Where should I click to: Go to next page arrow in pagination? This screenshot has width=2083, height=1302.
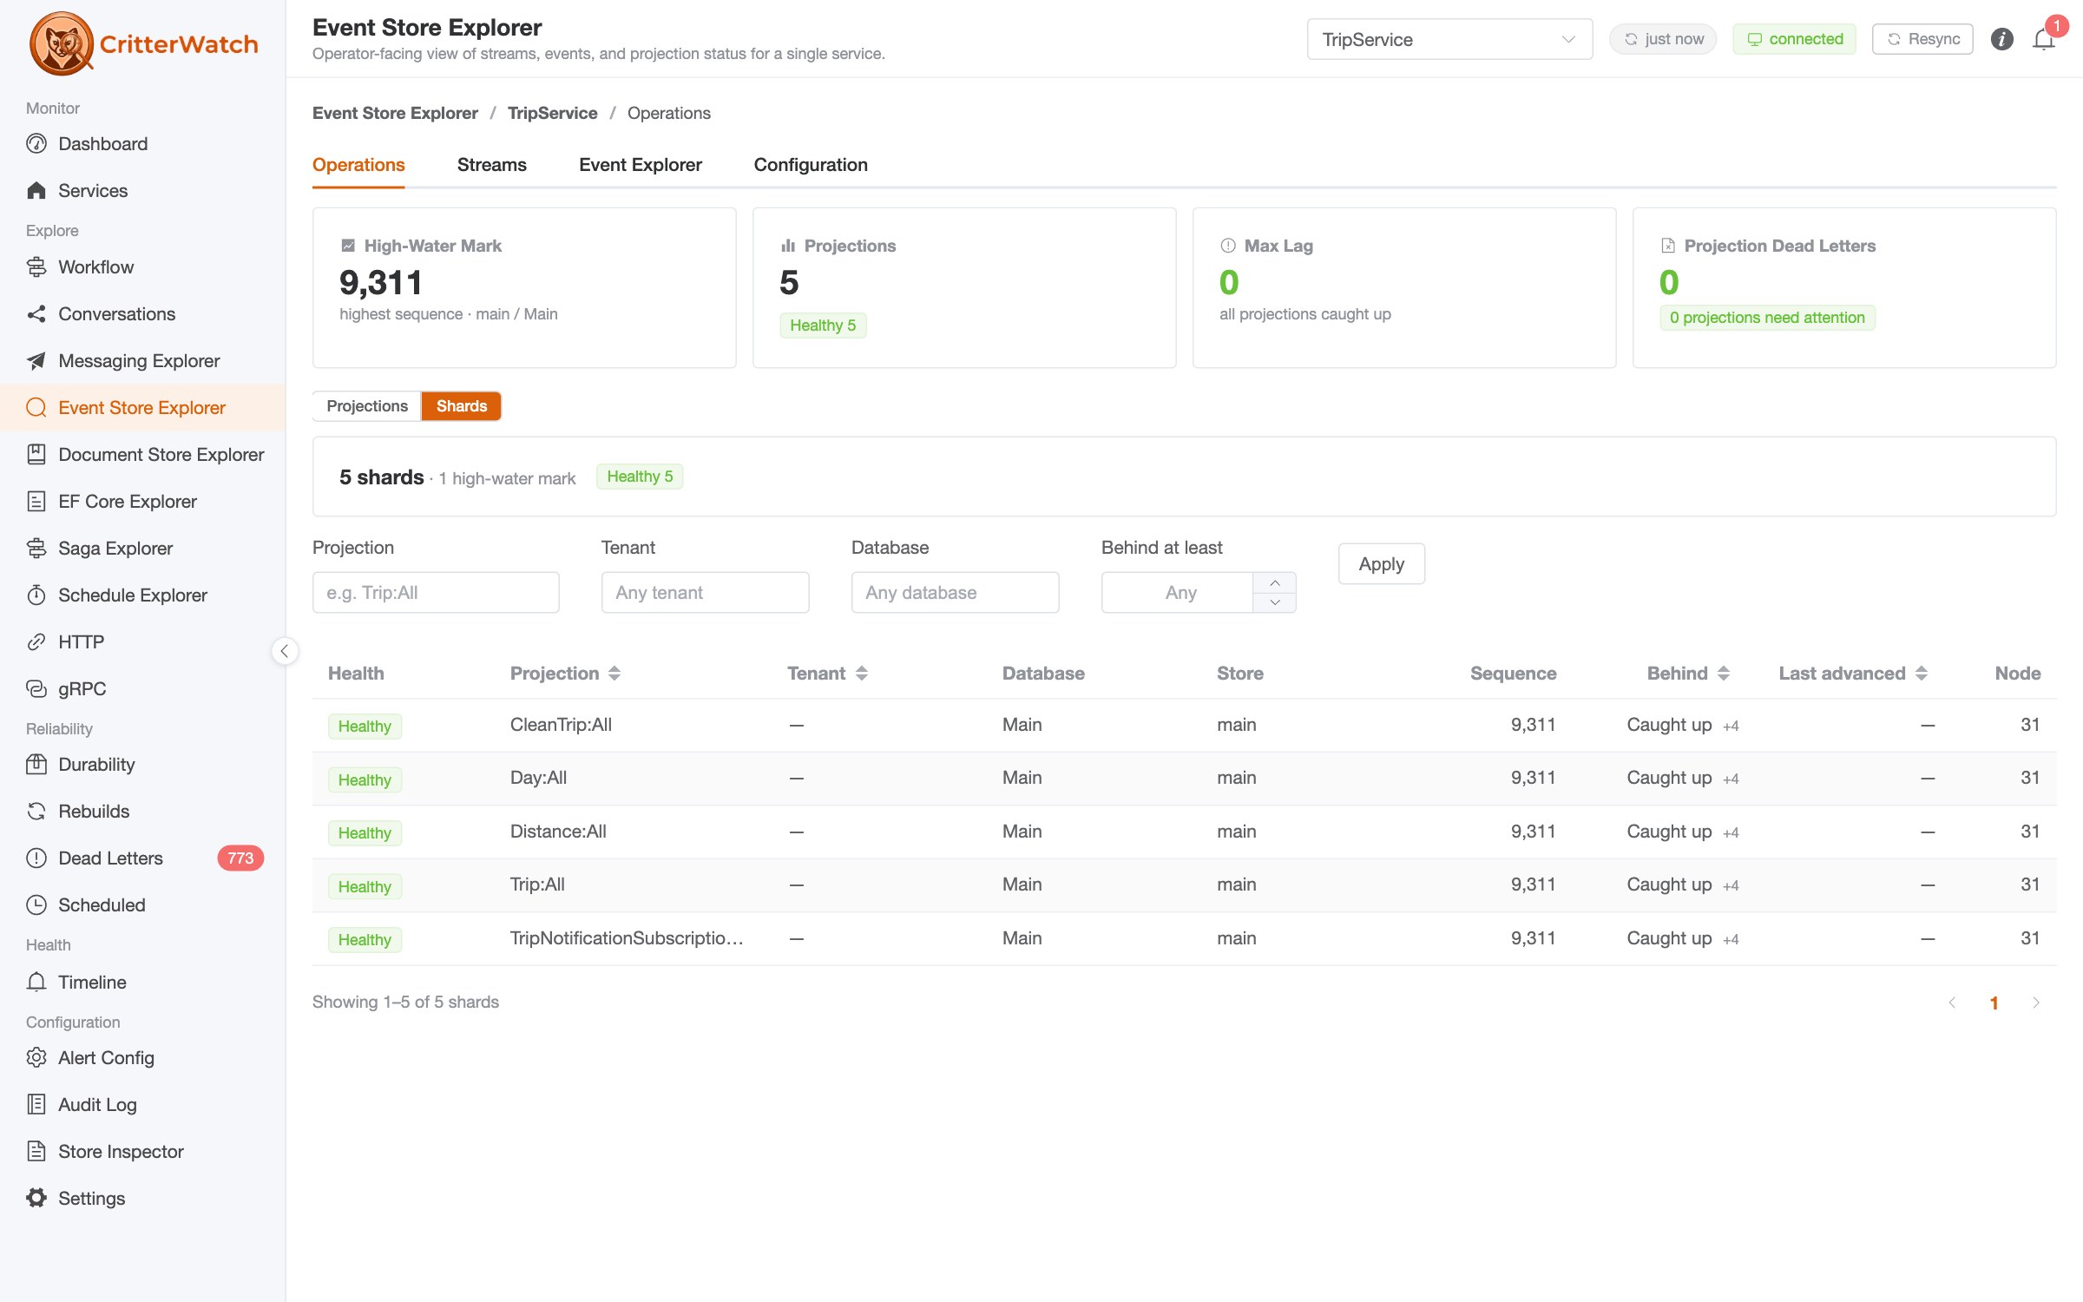coord(2036,1003)
